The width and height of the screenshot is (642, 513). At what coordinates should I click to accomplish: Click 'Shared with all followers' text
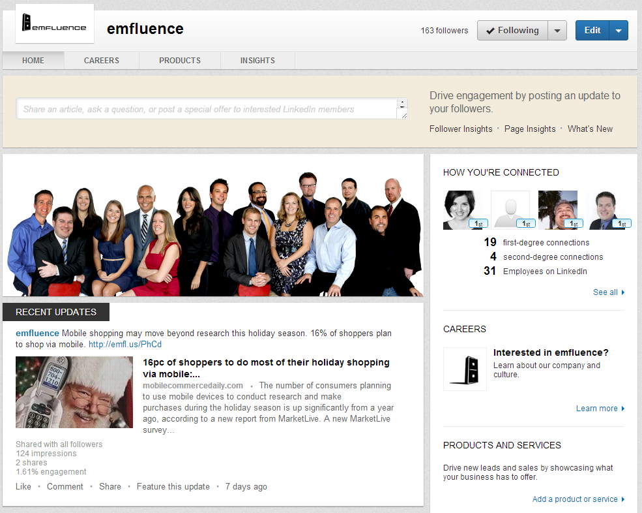point(59,444)
